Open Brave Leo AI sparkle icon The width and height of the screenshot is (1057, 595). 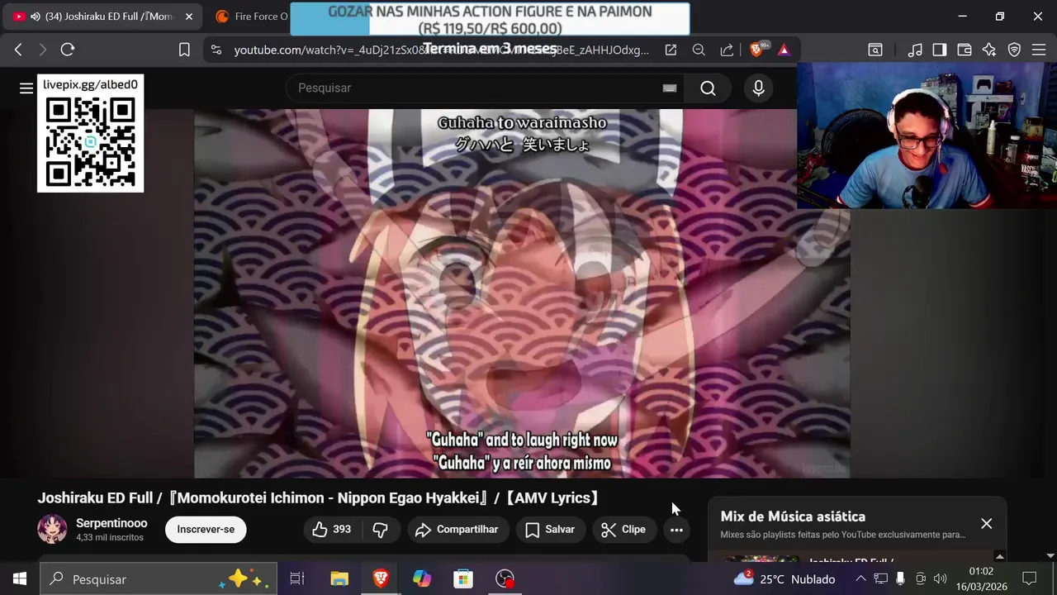[989, 50]
